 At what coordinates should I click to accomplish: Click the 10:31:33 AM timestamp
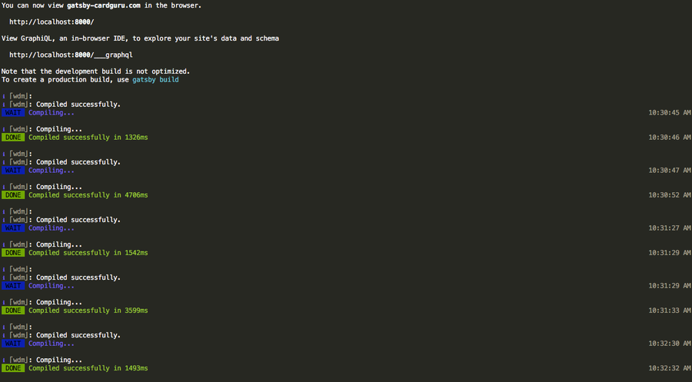pos(669,310)
